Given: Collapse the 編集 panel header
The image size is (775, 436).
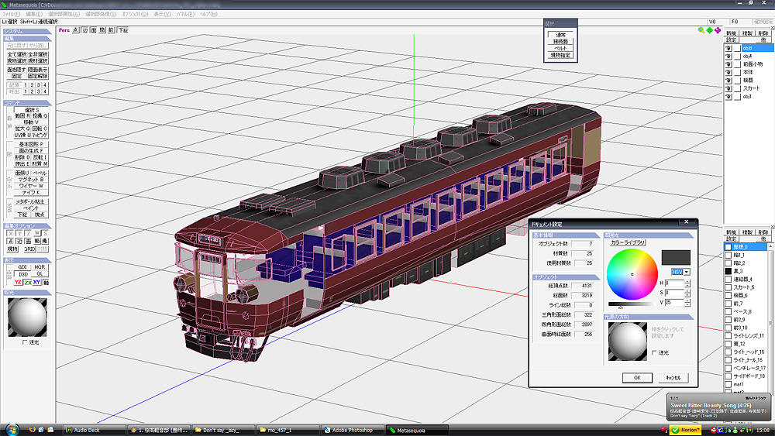Looking at the screenshot, I should click(x=27, y=39).
